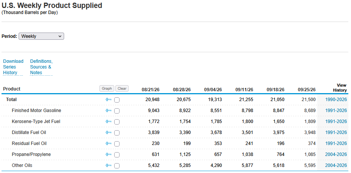Check the Total row checkbox

[117, 100]
